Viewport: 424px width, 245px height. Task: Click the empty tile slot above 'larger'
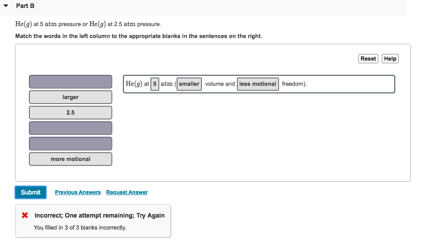point(71,82)
